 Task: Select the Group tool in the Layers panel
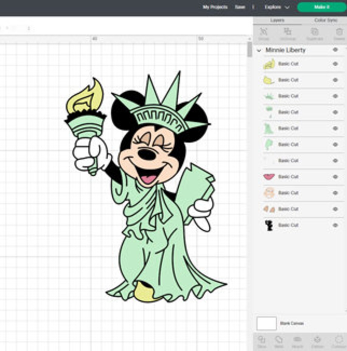click(x=264, y=34)
